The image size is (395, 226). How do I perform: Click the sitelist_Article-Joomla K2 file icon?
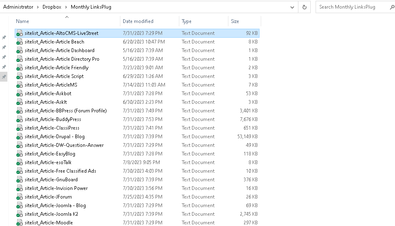[19, 214]
